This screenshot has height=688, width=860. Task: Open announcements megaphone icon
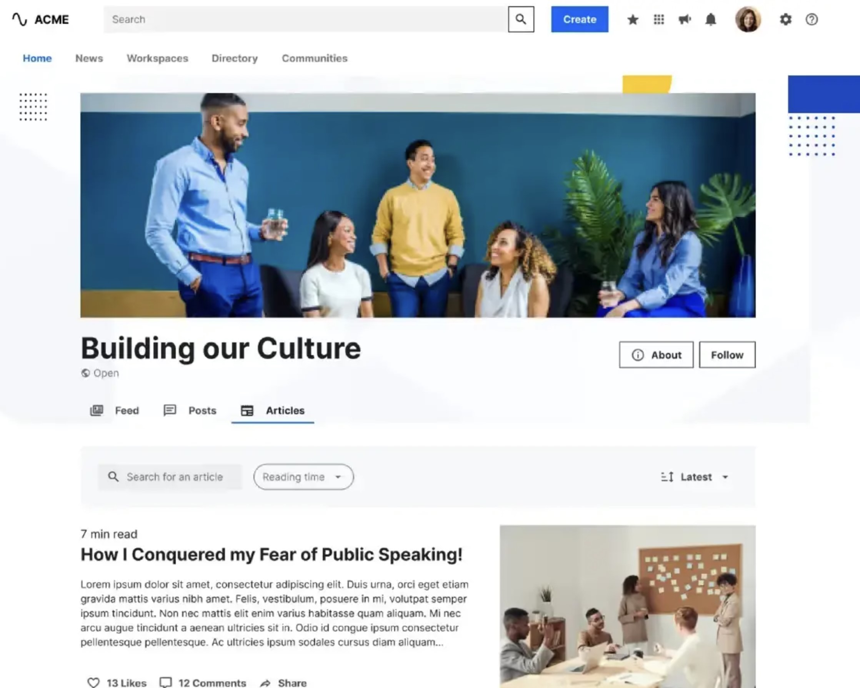685,19
